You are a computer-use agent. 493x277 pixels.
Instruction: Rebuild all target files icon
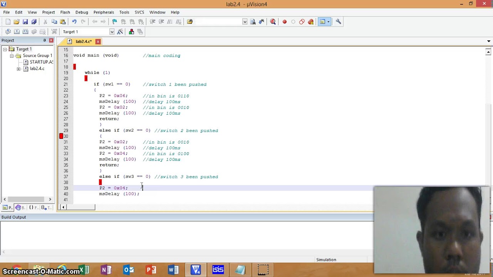point(25,32)
